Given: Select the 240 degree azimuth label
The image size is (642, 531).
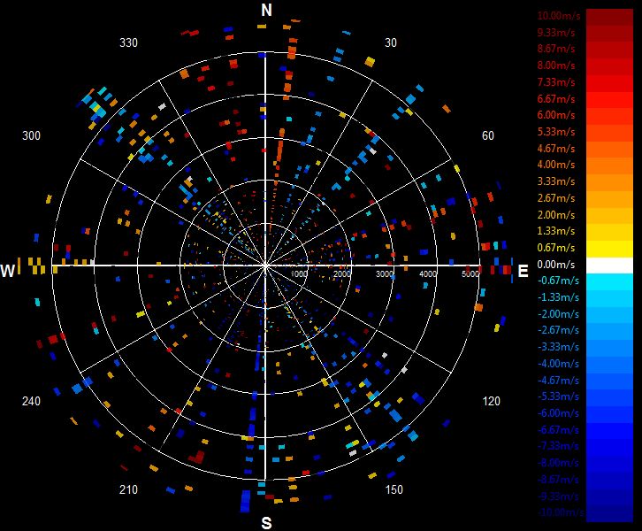Looking at the screenshot, I should click(x=31, y=401).
